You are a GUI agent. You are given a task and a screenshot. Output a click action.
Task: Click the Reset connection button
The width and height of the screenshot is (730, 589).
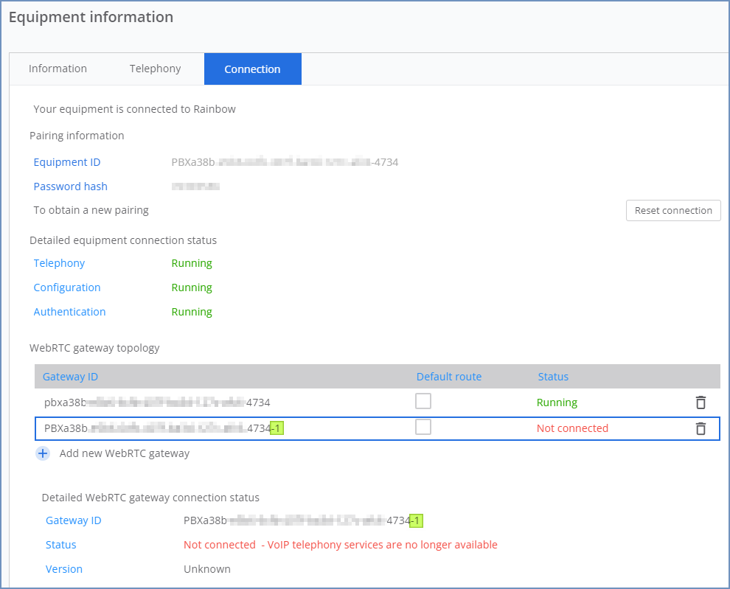tap(672, 210)
